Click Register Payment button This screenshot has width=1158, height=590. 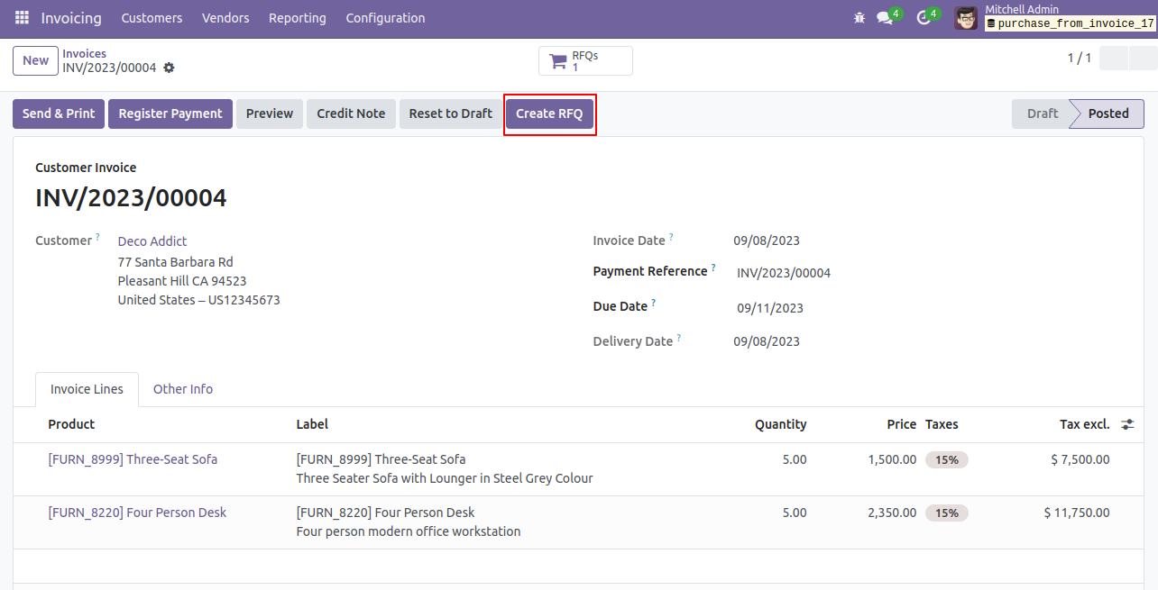[170, 113]
